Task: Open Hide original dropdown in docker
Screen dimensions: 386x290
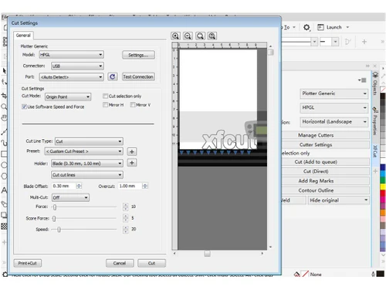Action: [x=338, y=200]
